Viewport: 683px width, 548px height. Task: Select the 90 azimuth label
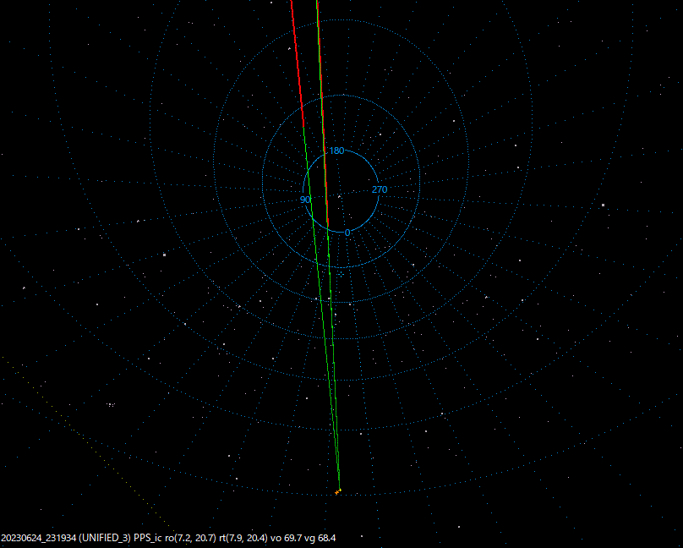[x=306, y=200]
